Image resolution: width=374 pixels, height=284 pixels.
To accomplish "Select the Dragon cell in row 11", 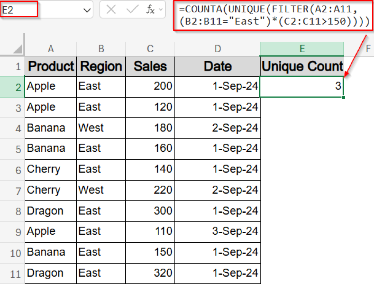I will point(50,273).
